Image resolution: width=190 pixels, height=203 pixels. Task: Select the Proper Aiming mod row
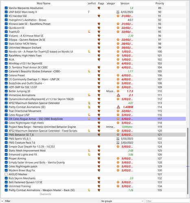95,158
